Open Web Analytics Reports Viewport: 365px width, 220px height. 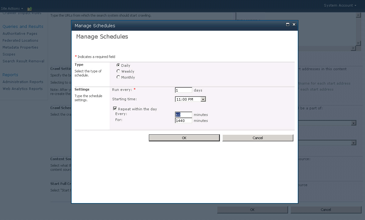point(23,89)
